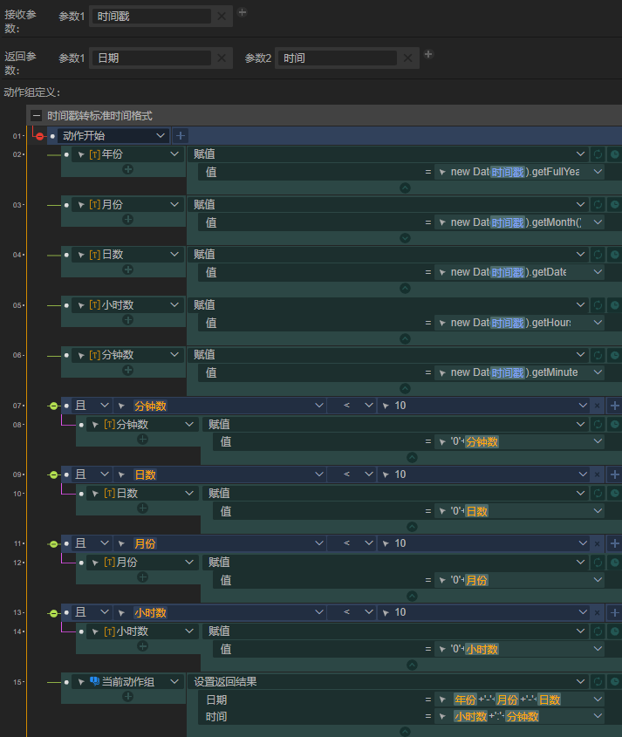Screen dimensions: 622x737
Task: Add target below [T]月份 on line 03
Action: pyautogui.click(x=128, y=220)
